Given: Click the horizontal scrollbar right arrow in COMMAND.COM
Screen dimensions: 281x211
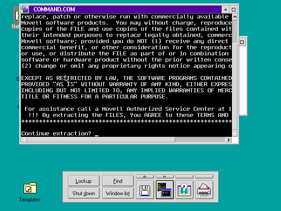Looking at the screenshot, I should [x=229, y=140].
